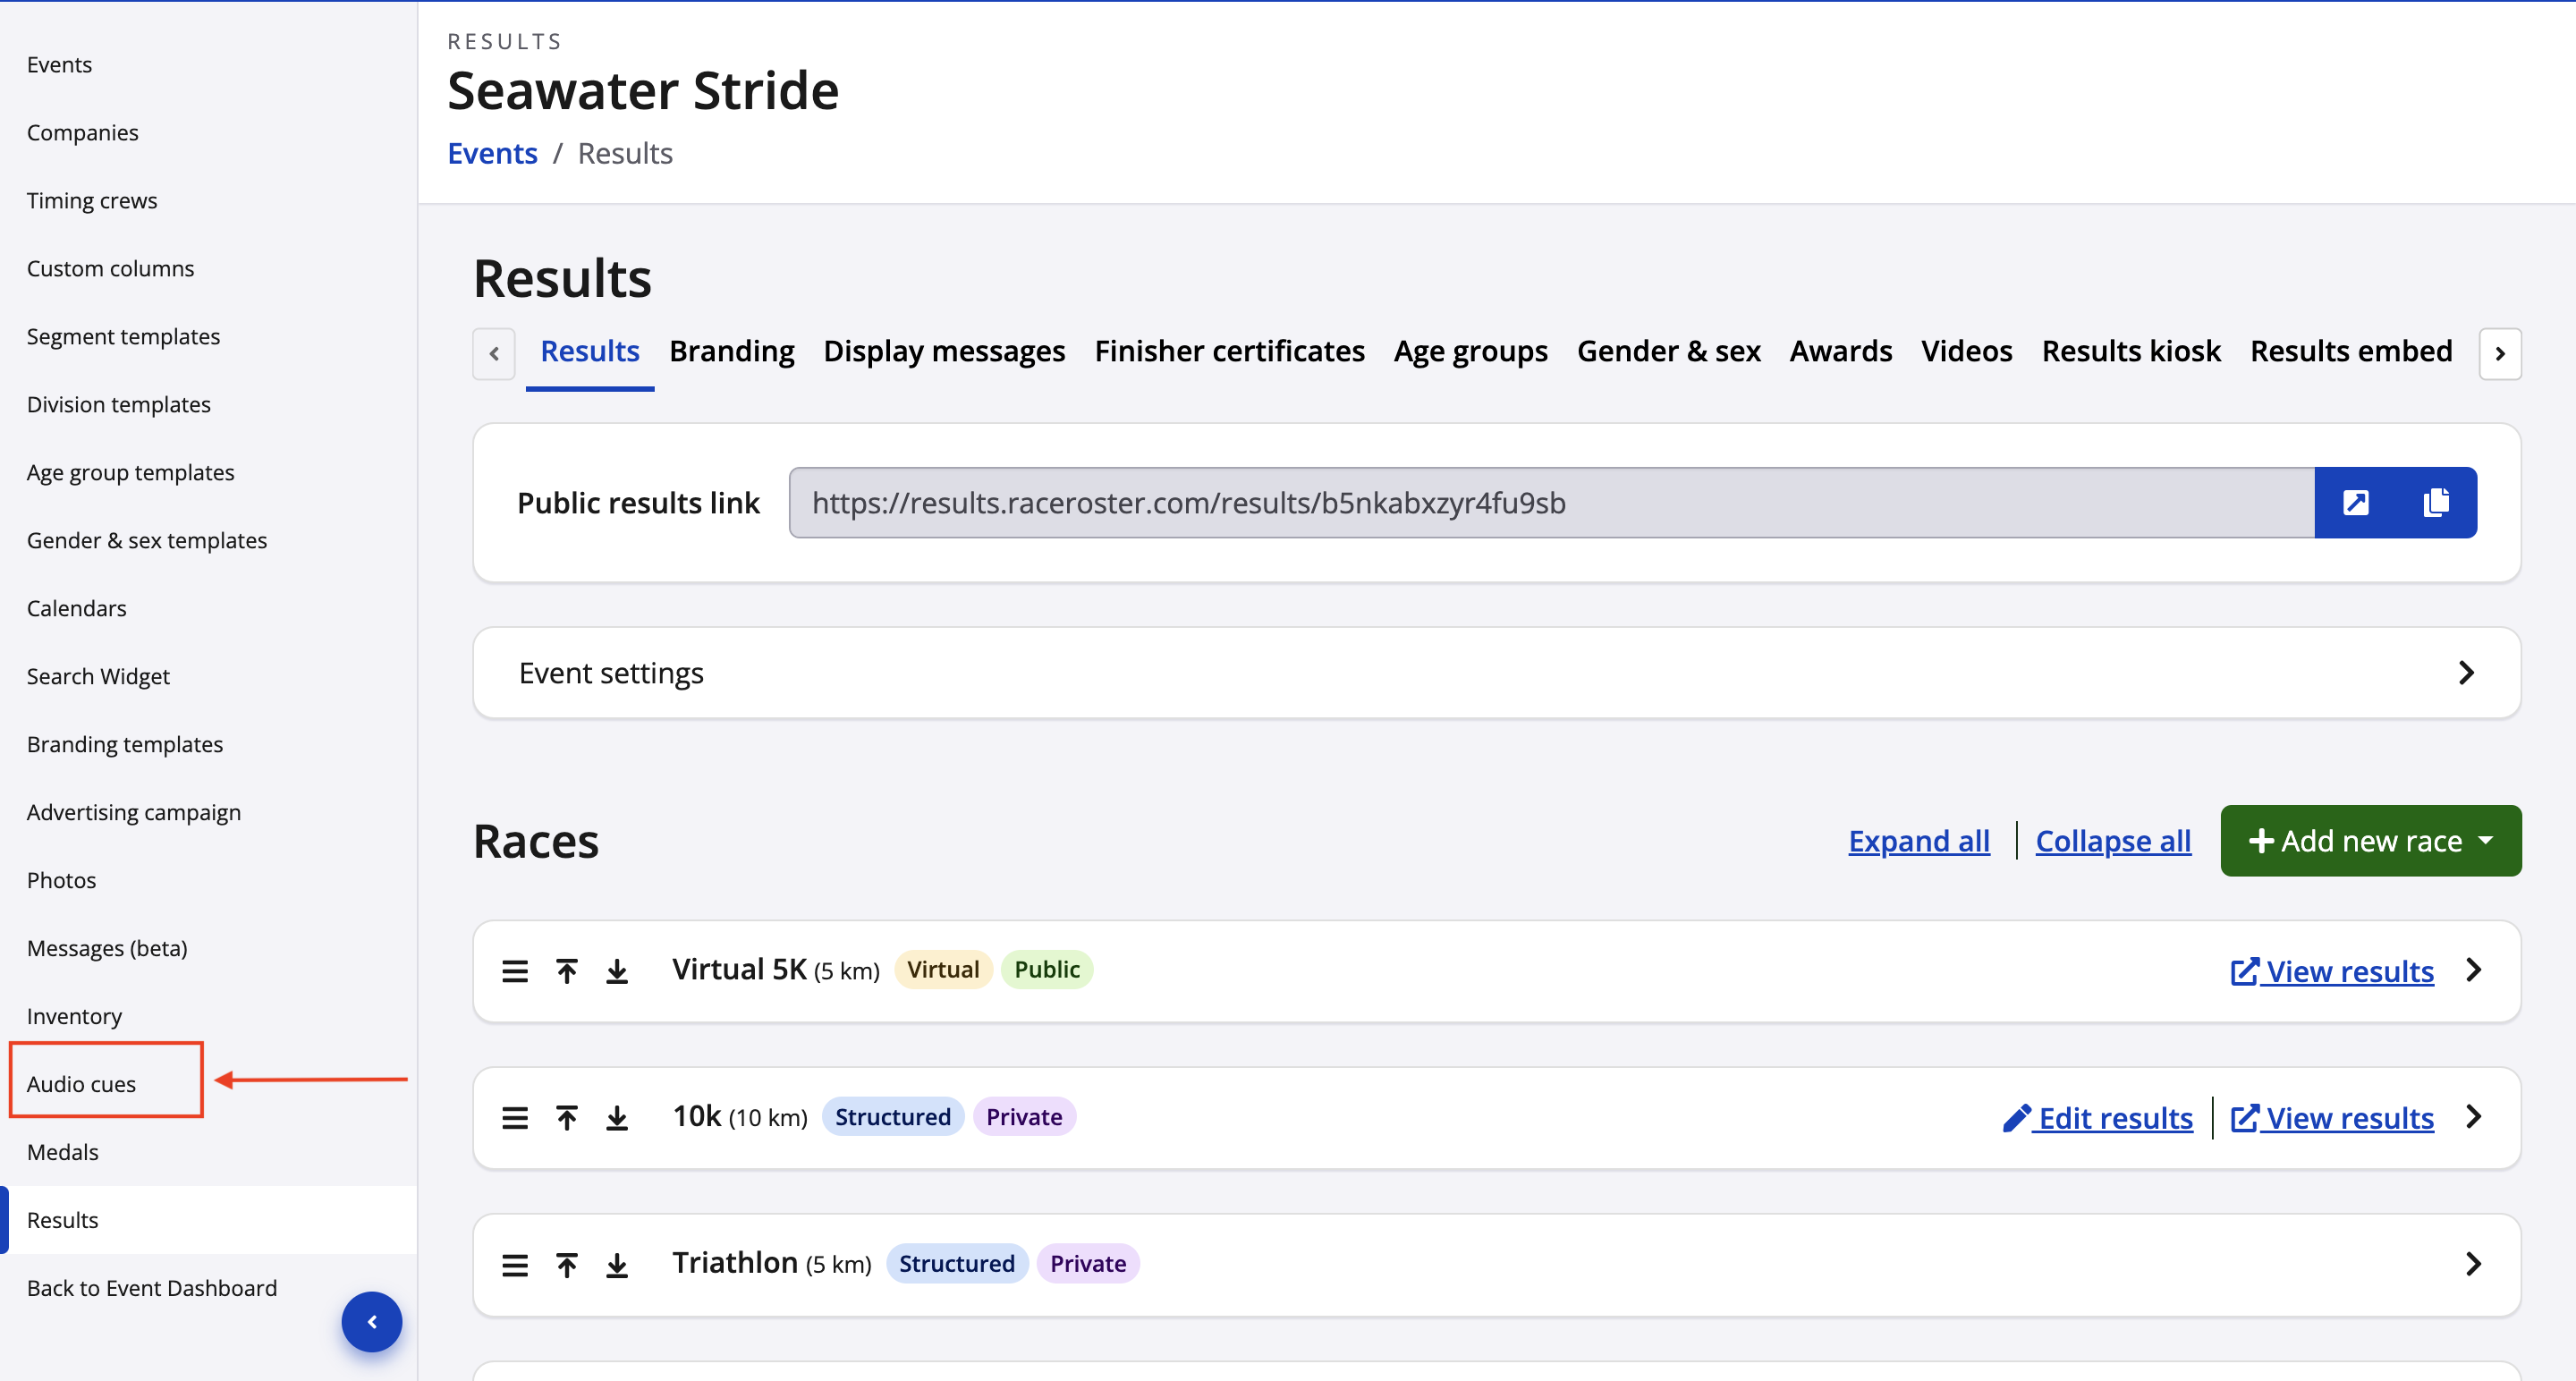Move Virtual 5K race to bottom arrow
2576x1381 pixels.
617,971
